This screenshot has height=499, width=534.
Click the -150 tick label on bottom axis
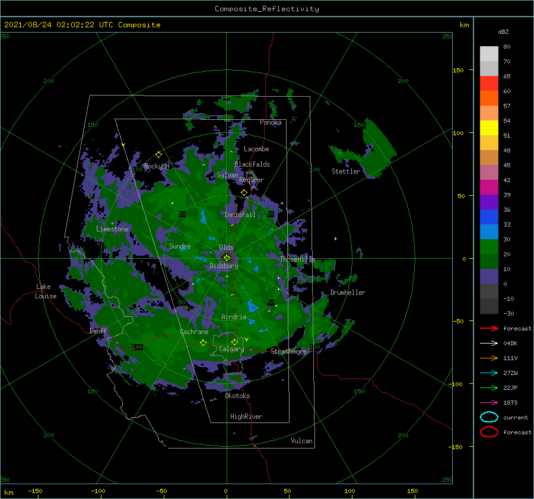(35, 491)
